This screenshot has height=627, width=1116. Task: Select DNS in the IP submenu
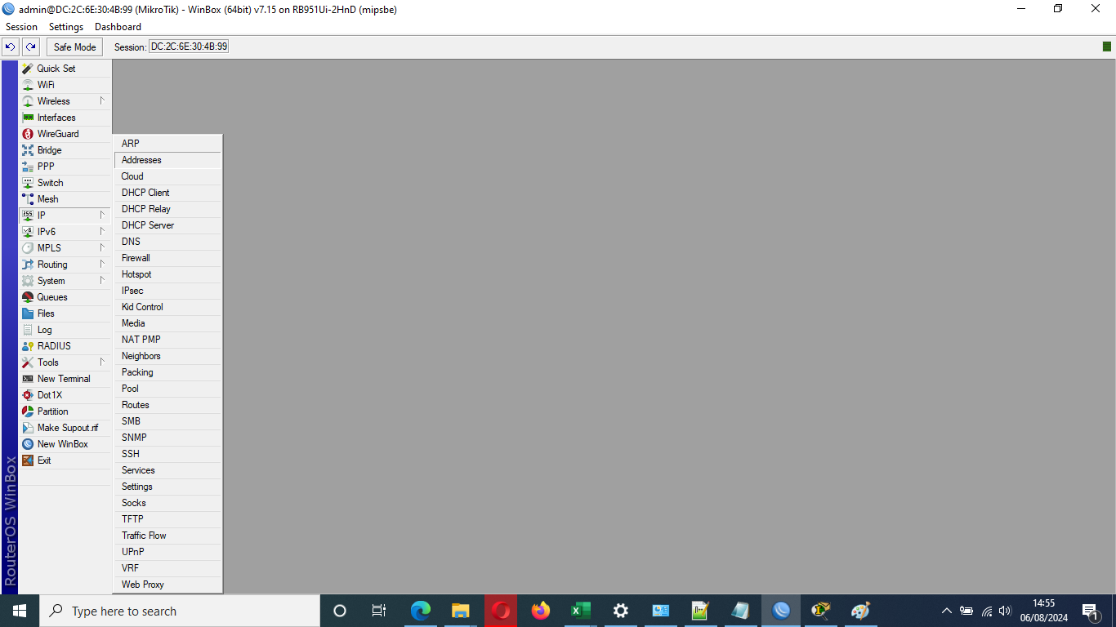coord(167,242)
